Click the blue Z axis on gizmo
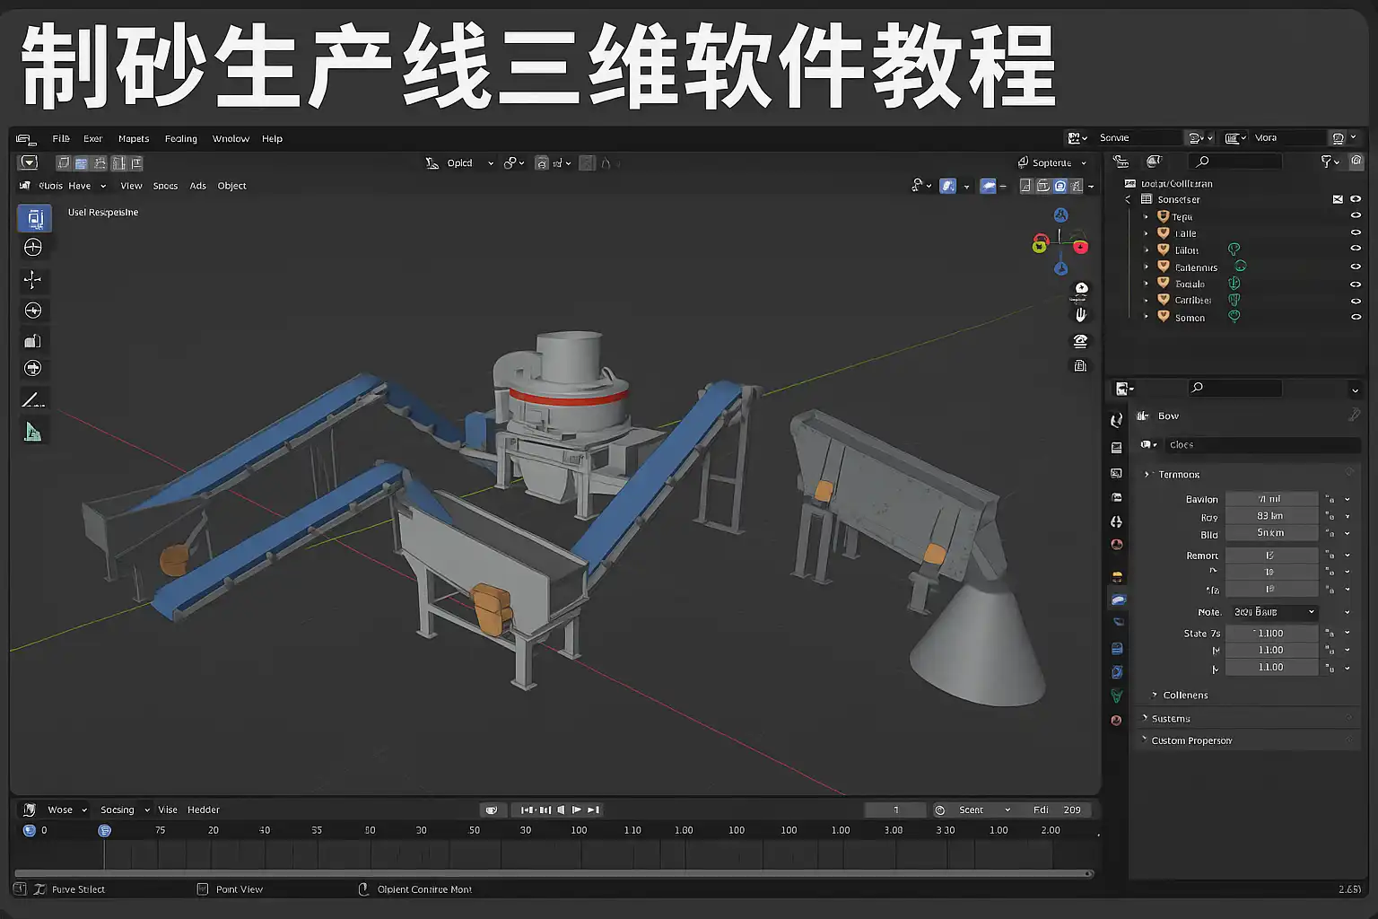The height and width of the screenshot is (919, 1378). pyautogui.click(x=1060, y=215)
